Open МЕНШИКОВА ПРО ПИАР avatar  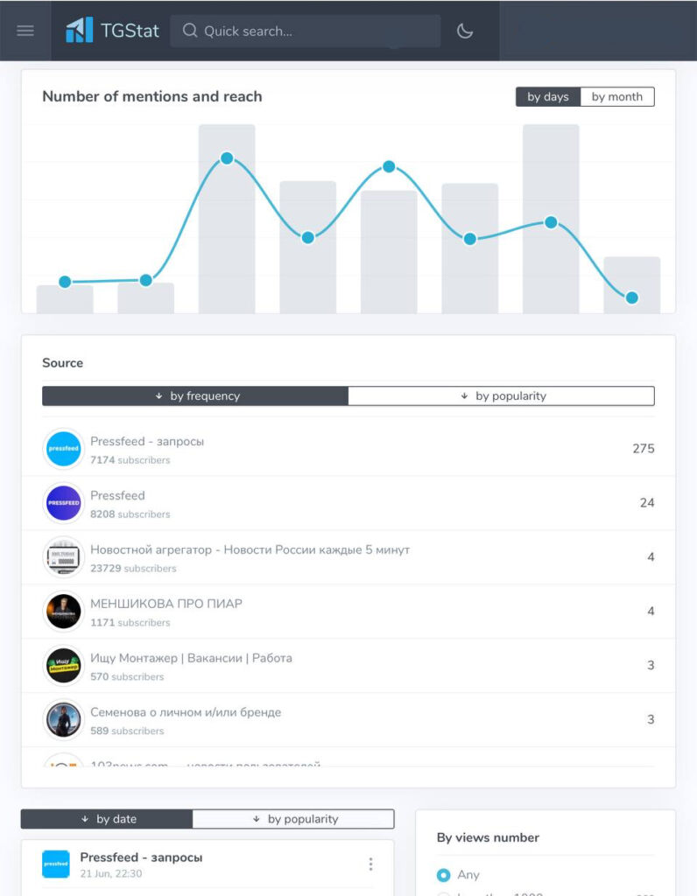63,612
